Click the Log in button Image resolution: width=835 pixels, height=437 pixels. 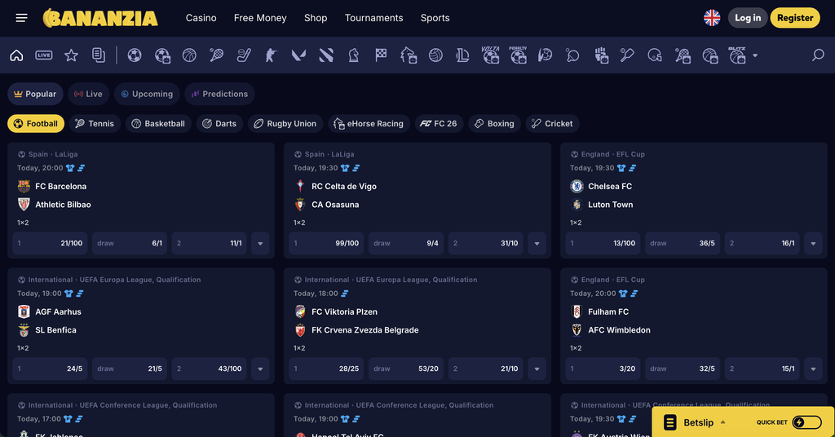[748, 18]
